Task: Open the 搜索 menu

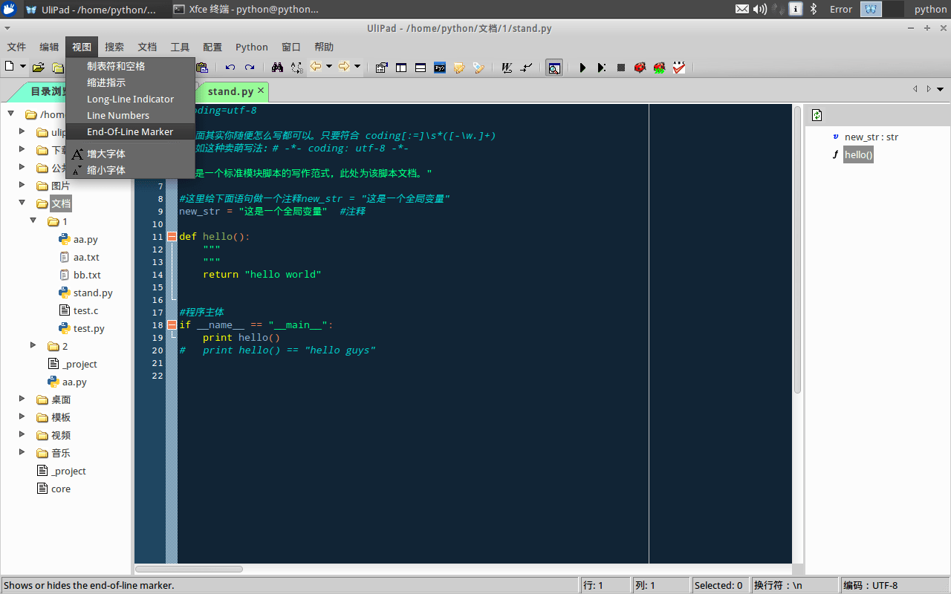Action: (x=114, y=47)
